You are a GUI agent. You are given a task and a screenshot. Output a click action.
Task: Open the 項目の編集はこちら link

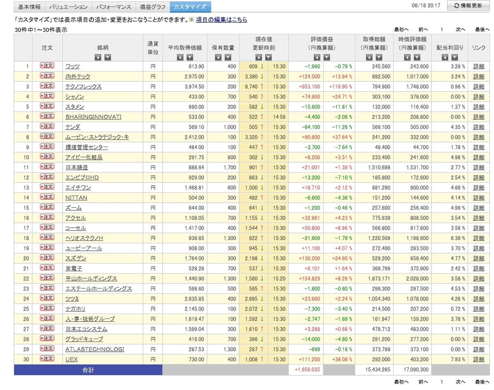[x=221, y=20]
